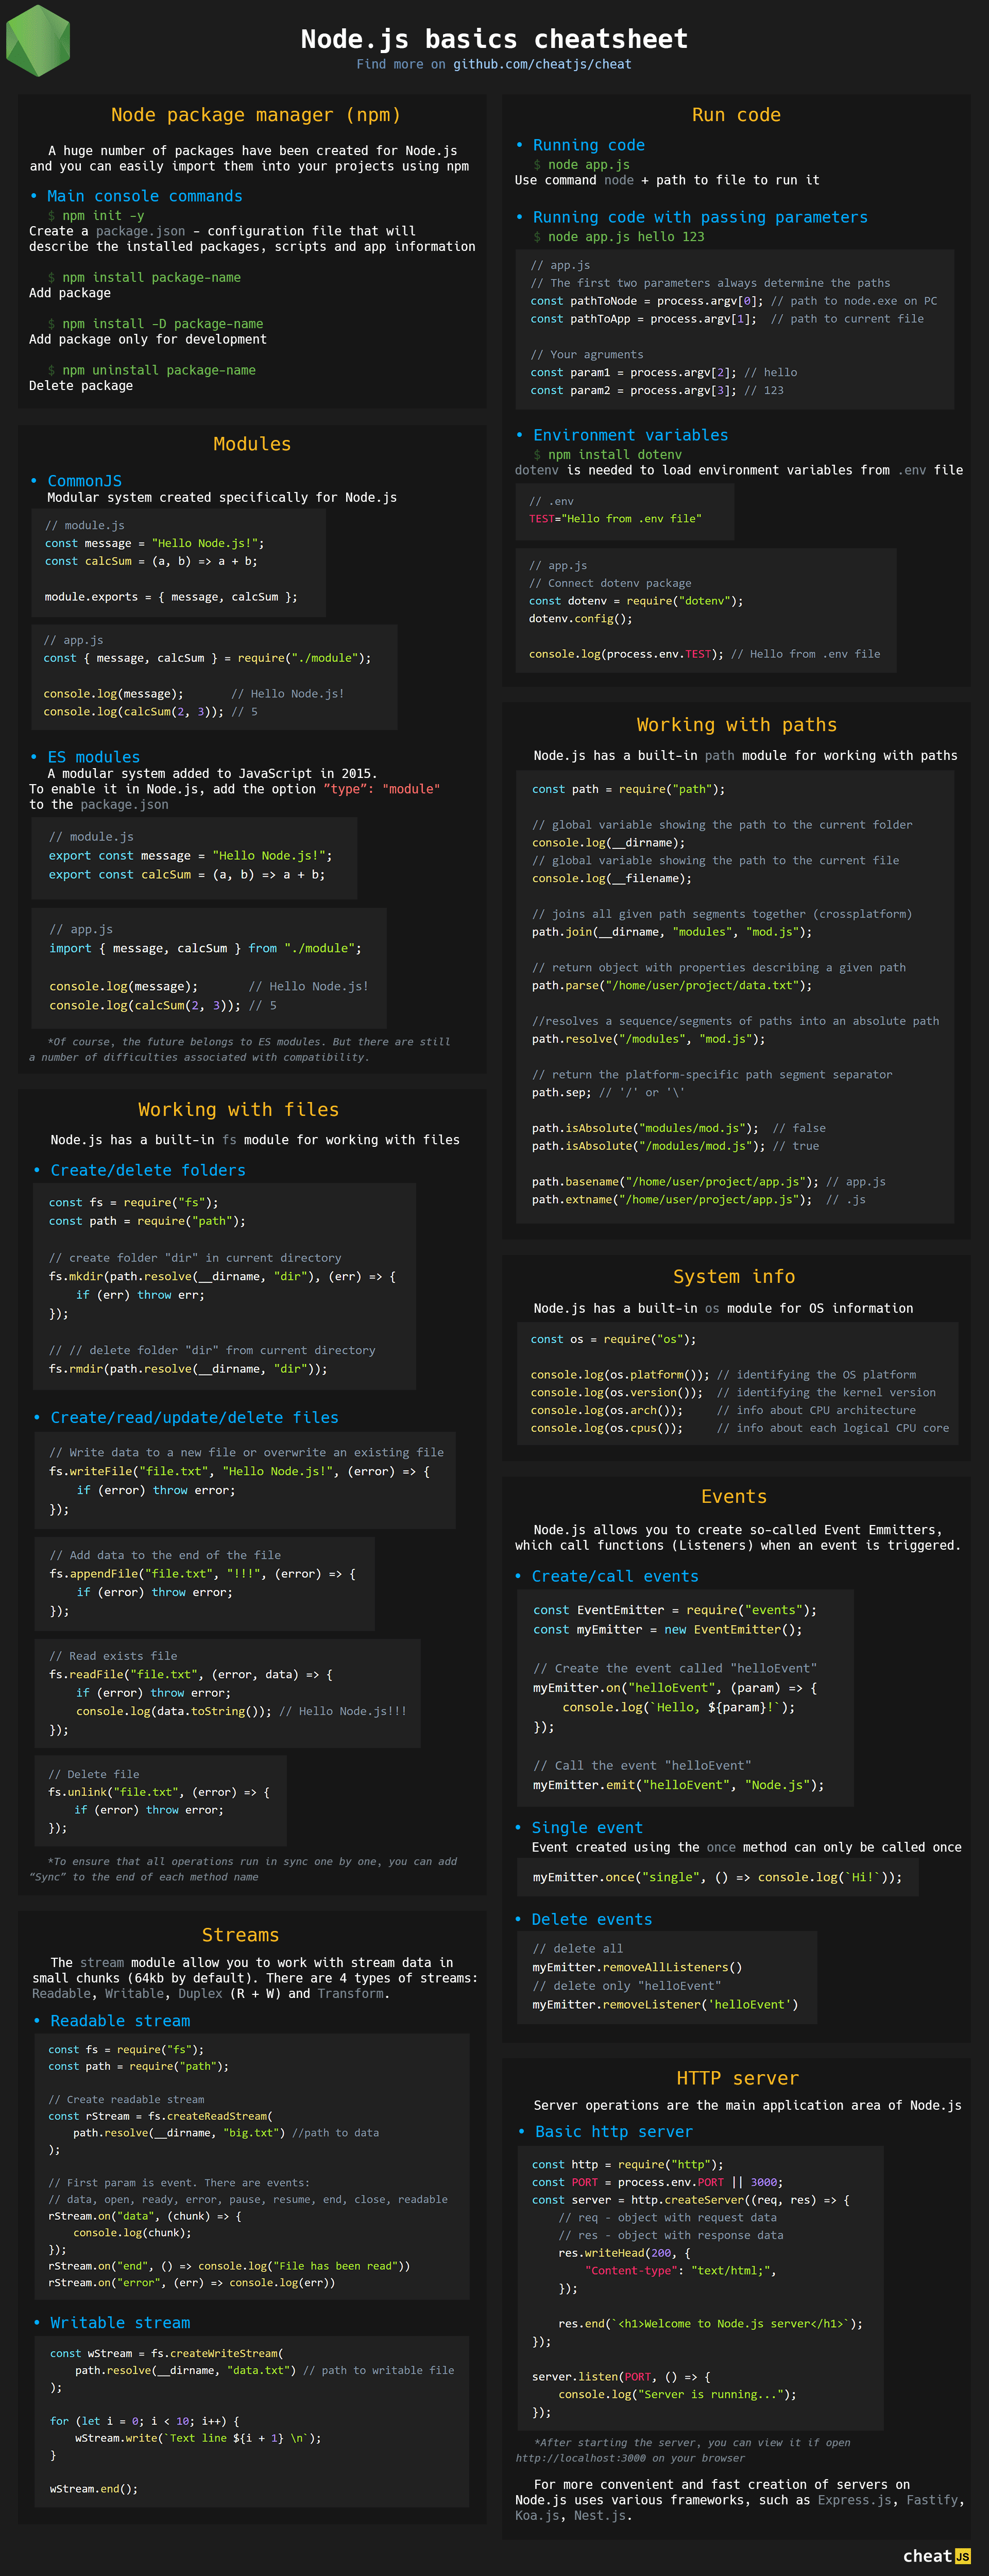The width and height of the screenshot is (989, 2576).
Task: Click the Basic http server subheading
Action: [613, 2132]
